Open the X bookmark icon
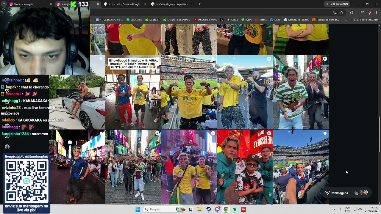 pyautogui.click(x=222, y=20)
